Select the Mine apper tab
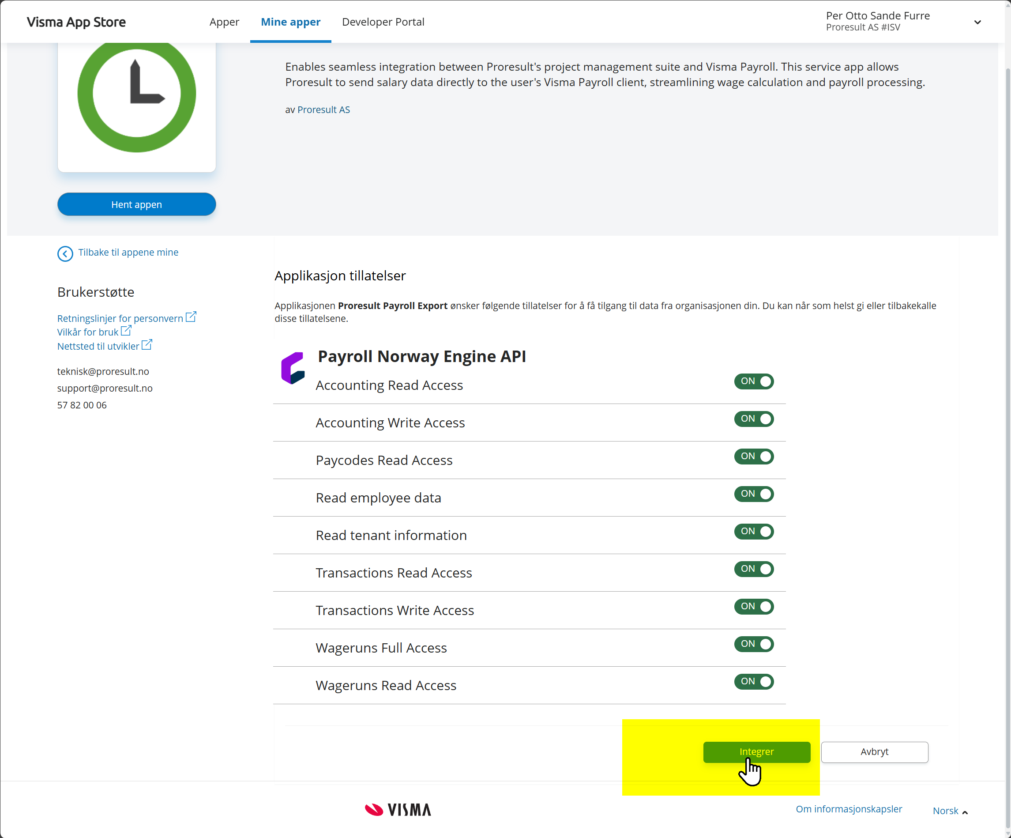Screen dimensions: 1011x838 [x=291, y=22]
